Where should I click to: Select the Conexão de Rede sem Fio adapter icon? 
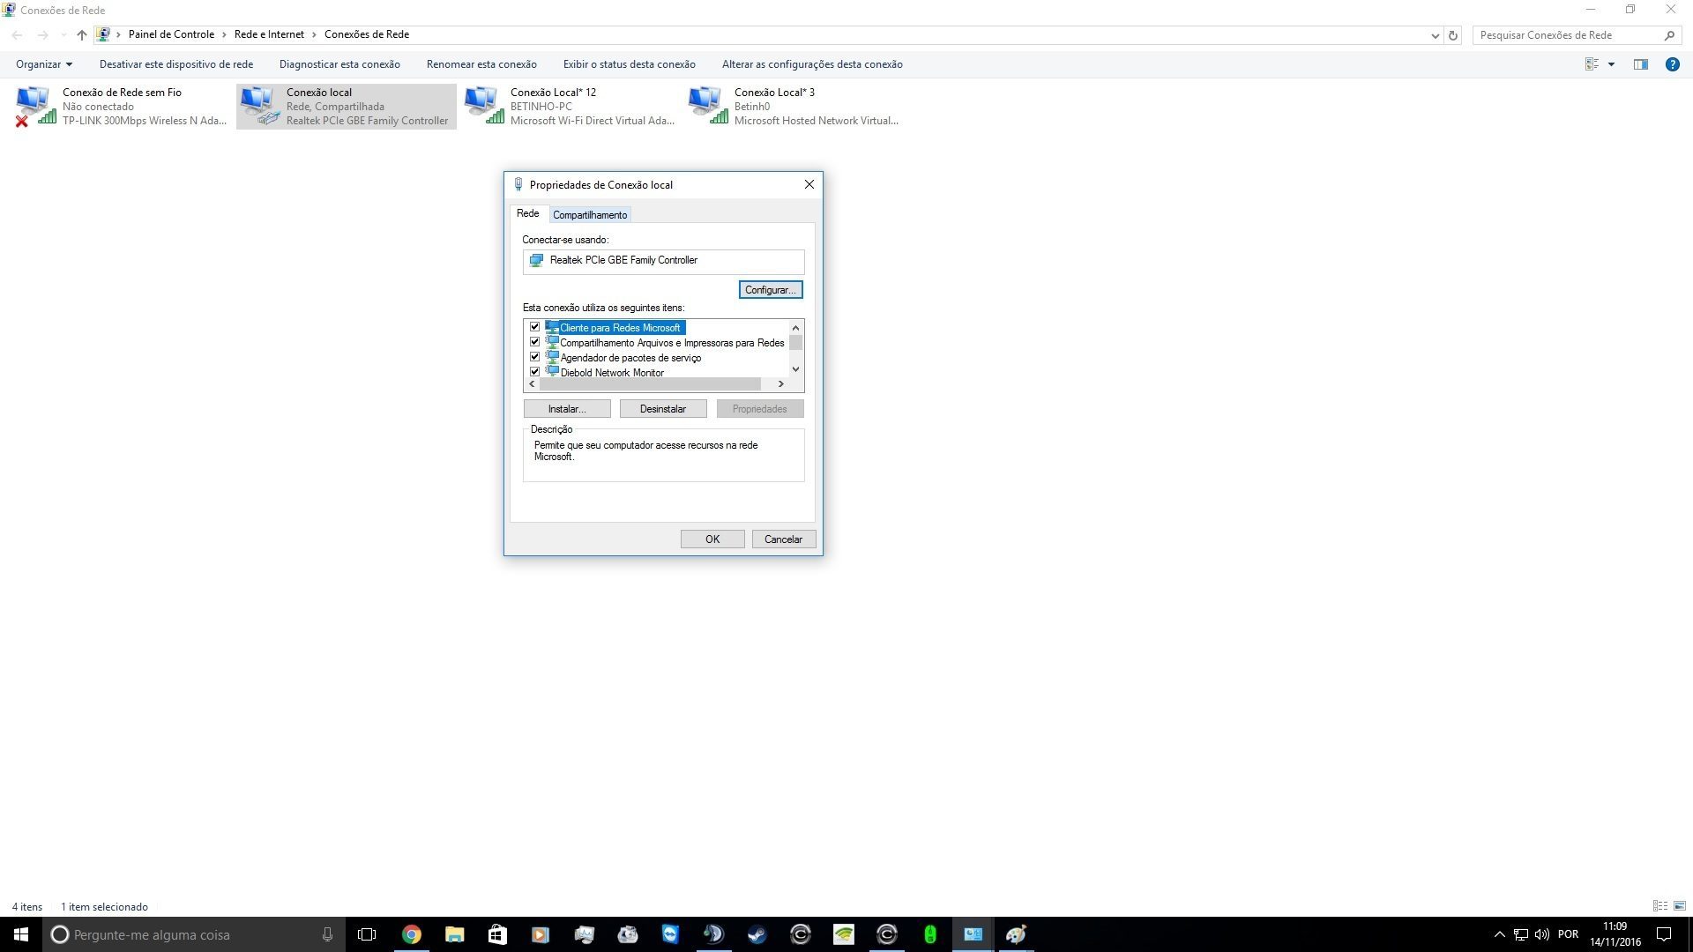35,106
